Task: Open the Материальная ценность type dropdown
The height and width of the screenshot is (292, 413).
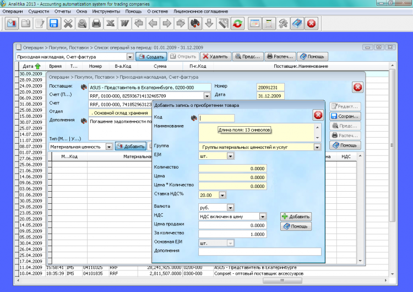Action: click(109, 147)
